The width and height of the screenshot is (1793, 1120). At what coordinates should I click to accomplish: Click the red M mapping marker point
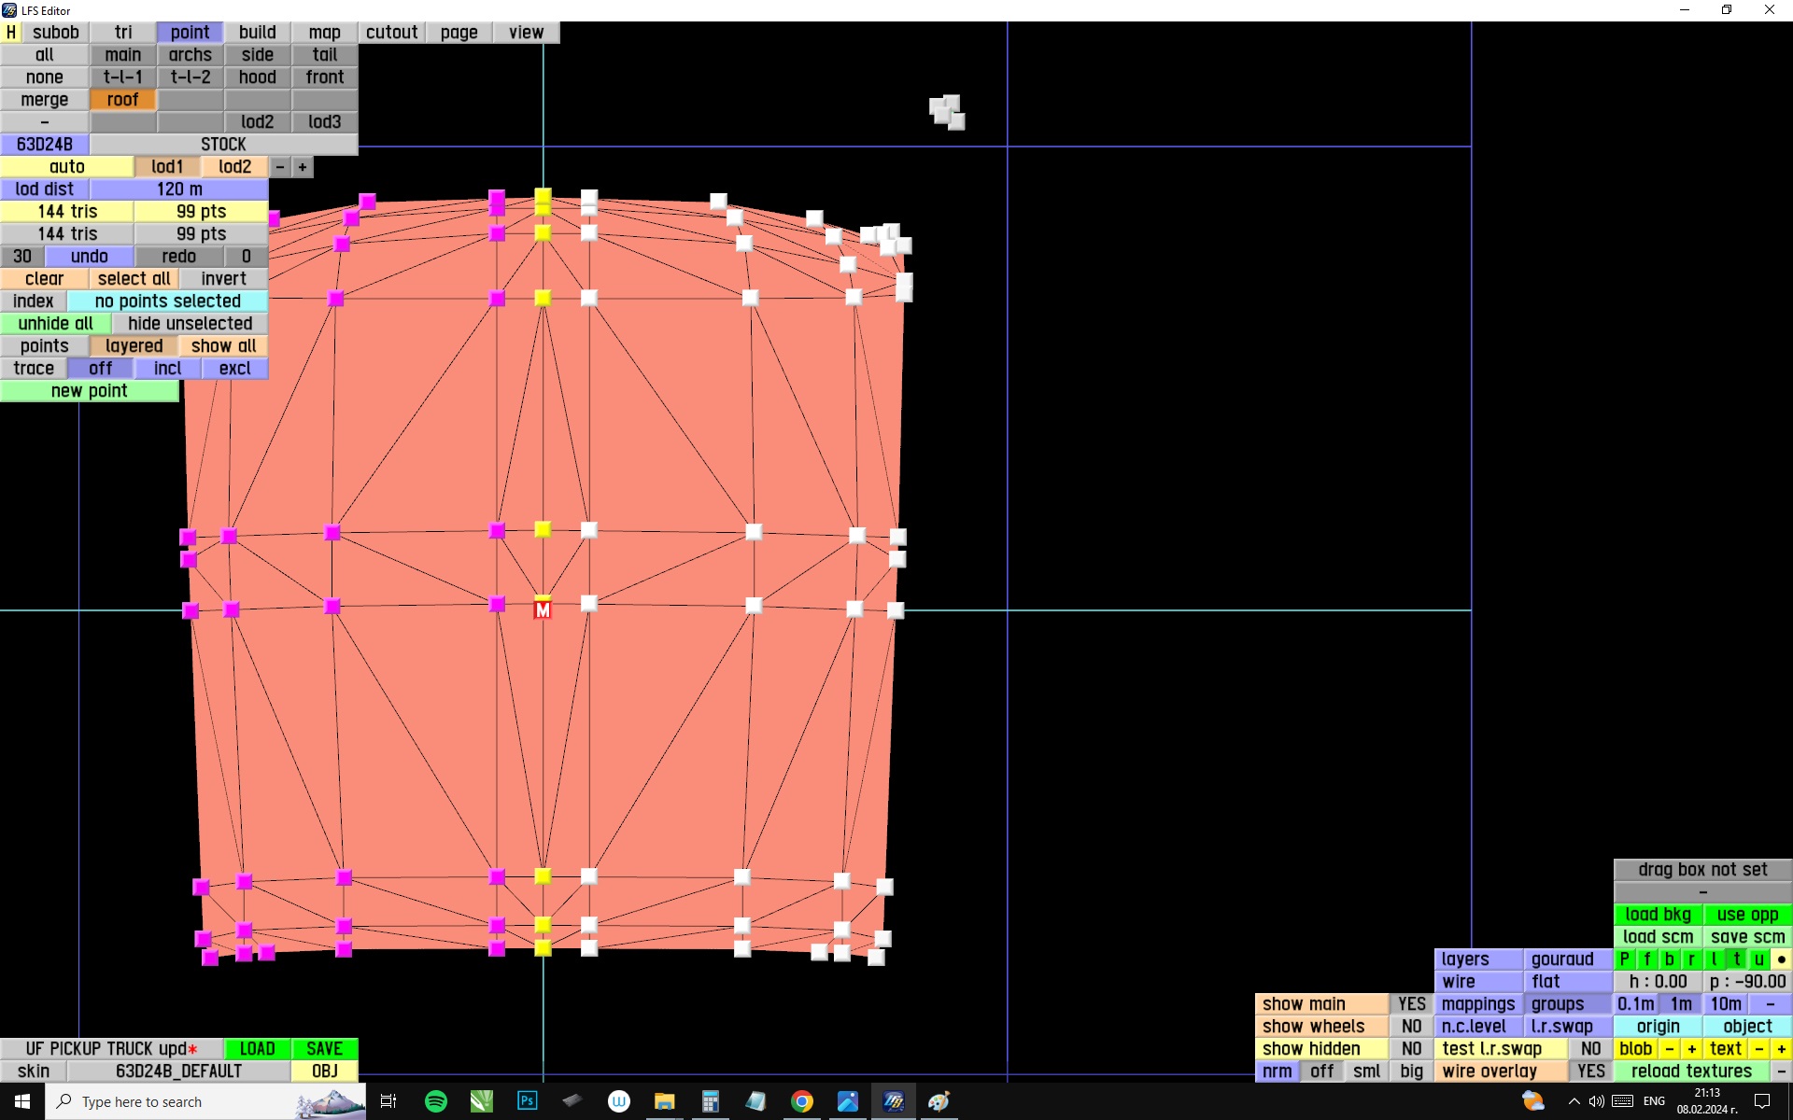point(543,610)
